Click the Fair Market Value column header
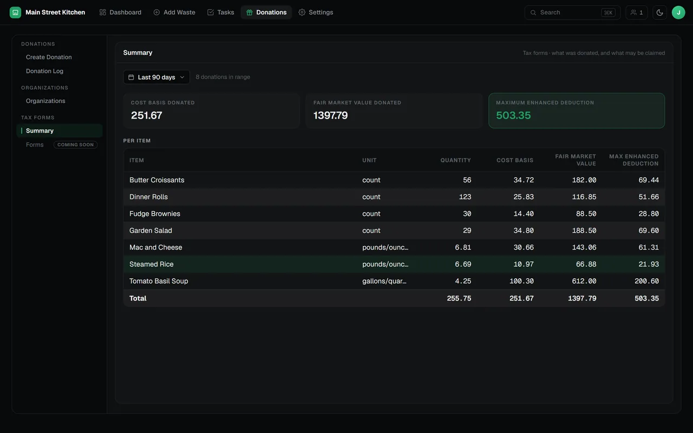This screenshot has height=433, width=693. [x=576, y=160]
